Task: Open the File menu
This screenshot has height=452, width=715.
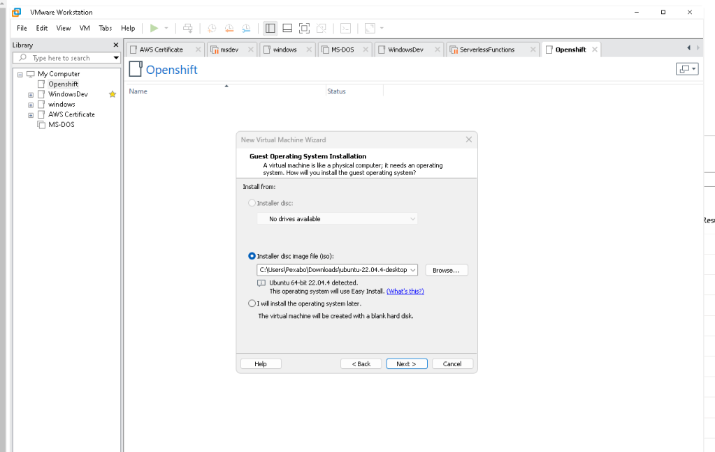Action: [x=22, y=28]
